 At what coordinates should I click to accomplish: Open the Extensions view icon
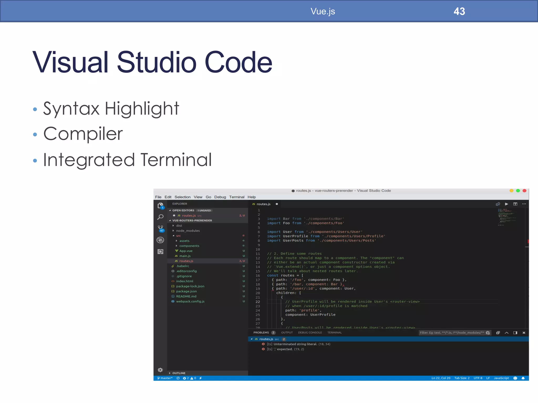[x=160, y=252]
